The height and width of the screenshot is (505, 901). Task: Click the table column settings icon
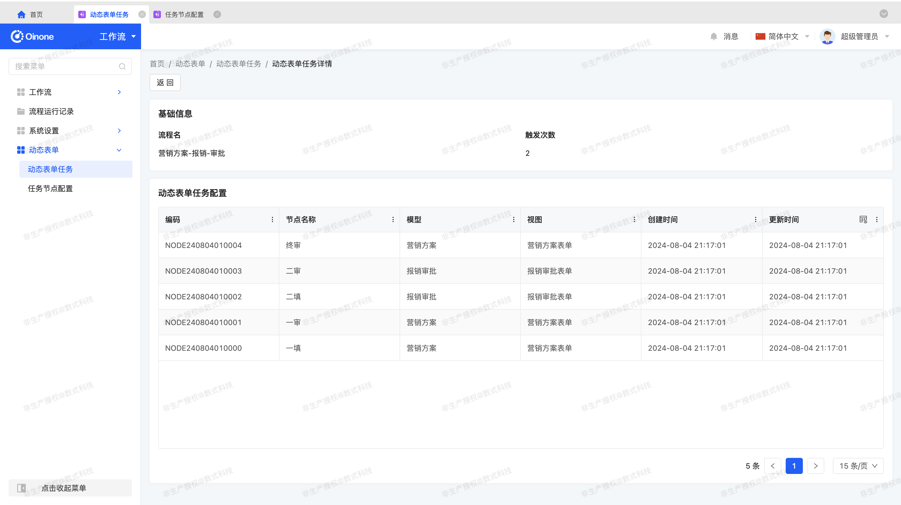863,219
